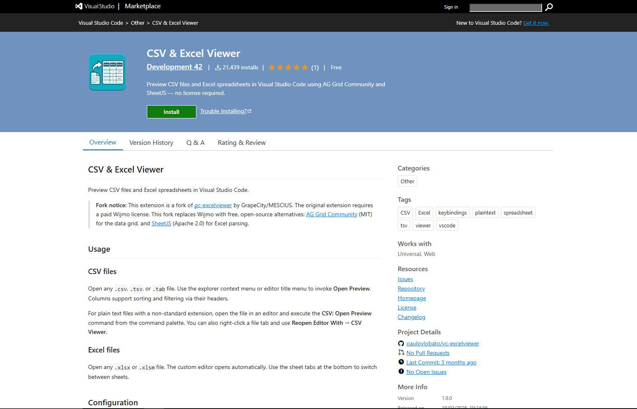Open the Issues resource link

pos(405,279)
